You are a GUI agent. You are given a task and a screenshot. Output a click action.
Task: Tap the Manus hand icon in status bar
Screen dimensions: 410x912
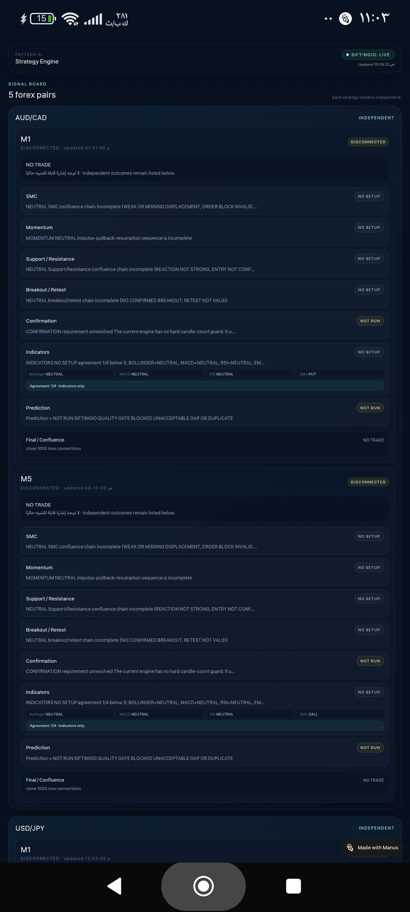[x=345, y=18]
